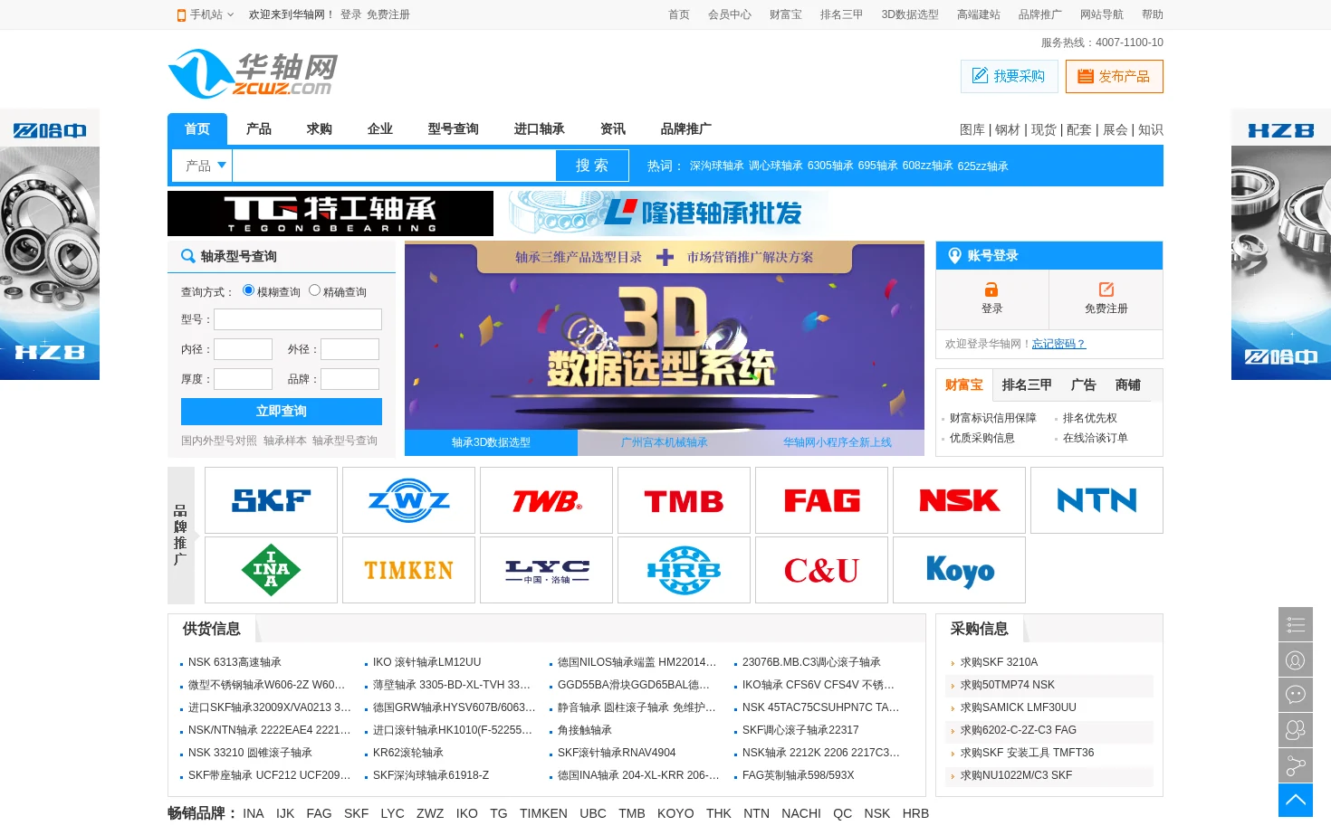Click the orange 登录 lock icon
This screenshot has width=1331, height=835.
coord(991,289)
